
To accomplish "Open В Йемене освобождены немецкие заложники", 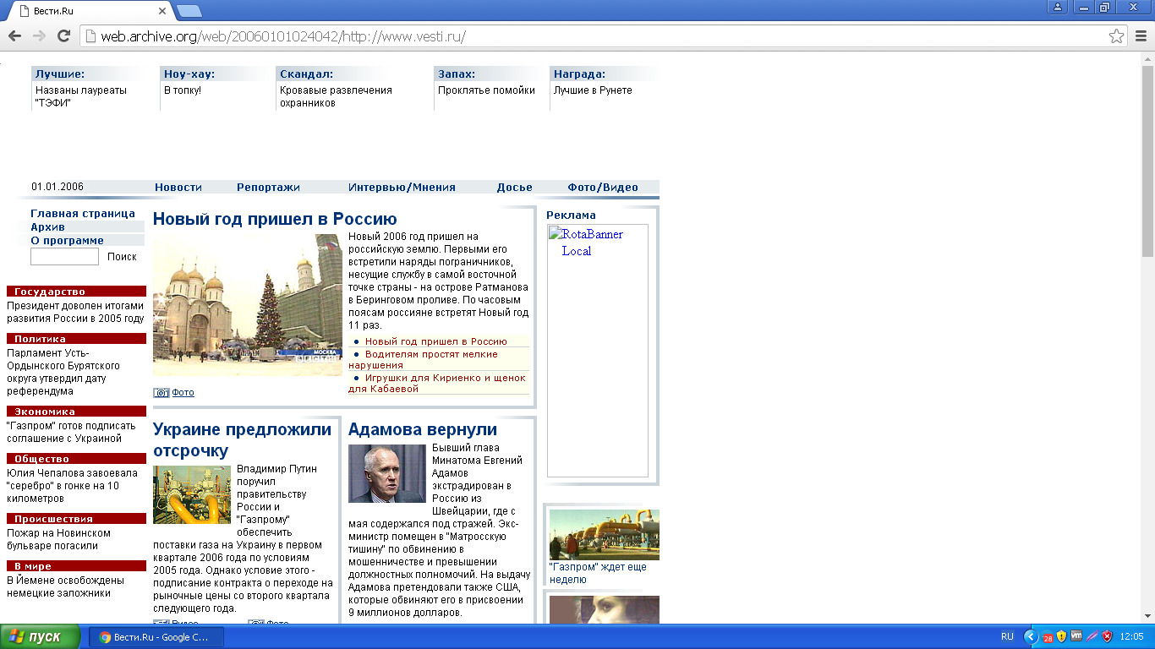I will pyautogui.click(x=65, y=586).
